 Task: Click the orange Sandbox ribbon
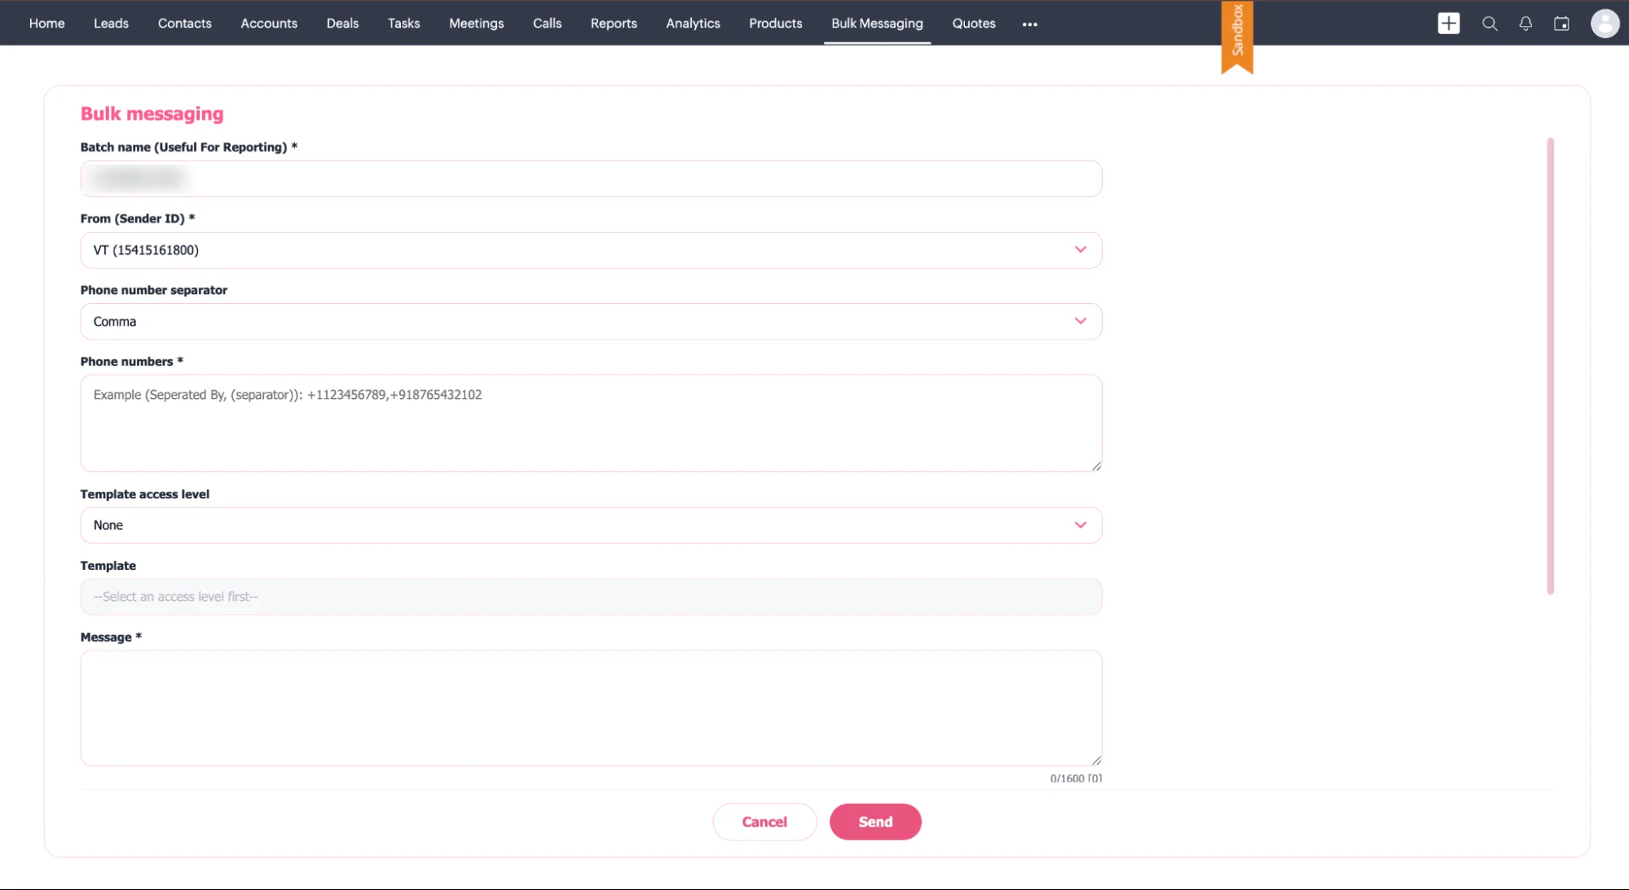[x=1236, y=36]
